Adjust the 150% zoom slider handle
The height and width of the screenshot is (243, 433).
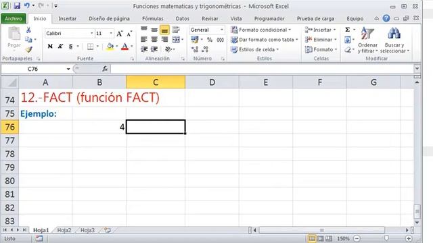(386, 238)
